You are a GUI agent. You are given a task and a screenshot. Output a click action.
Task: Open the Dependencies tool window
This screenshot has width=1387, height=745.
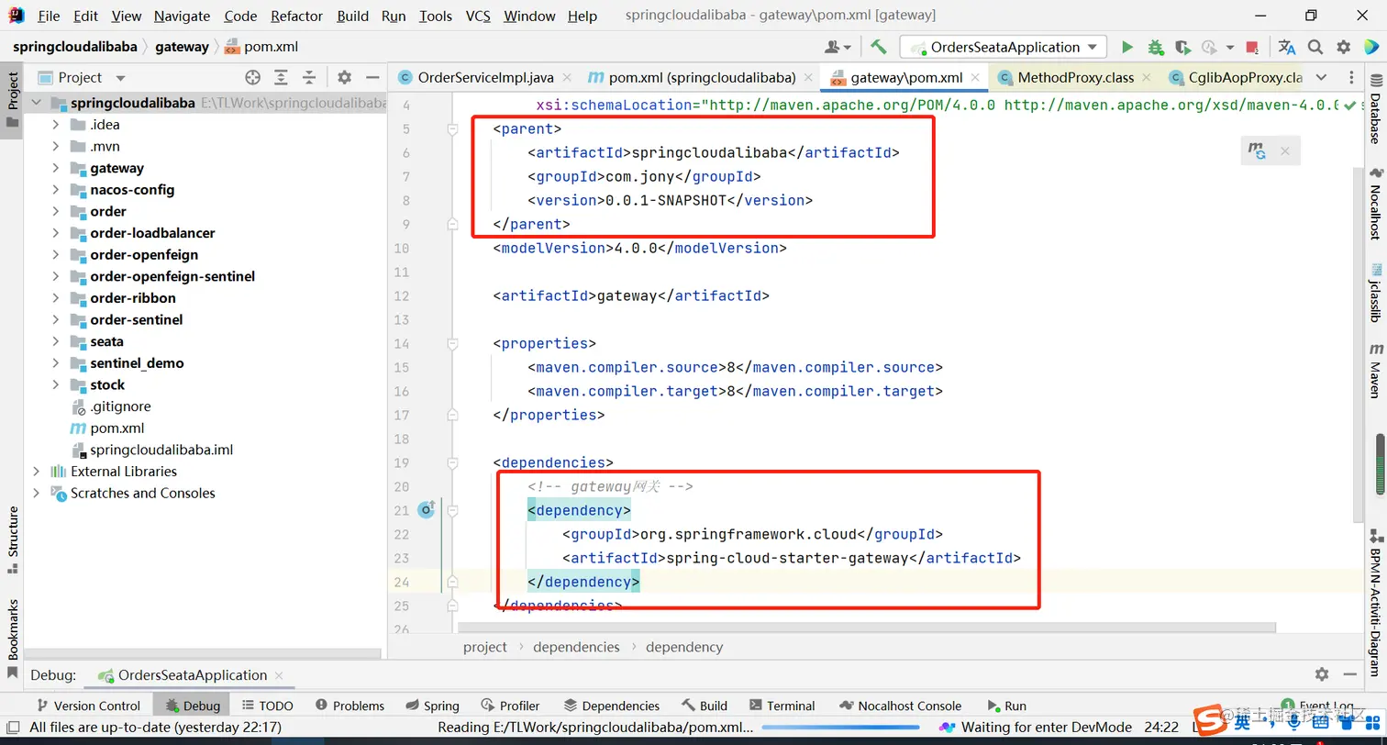pyautogui.click(x=611, y=706)
